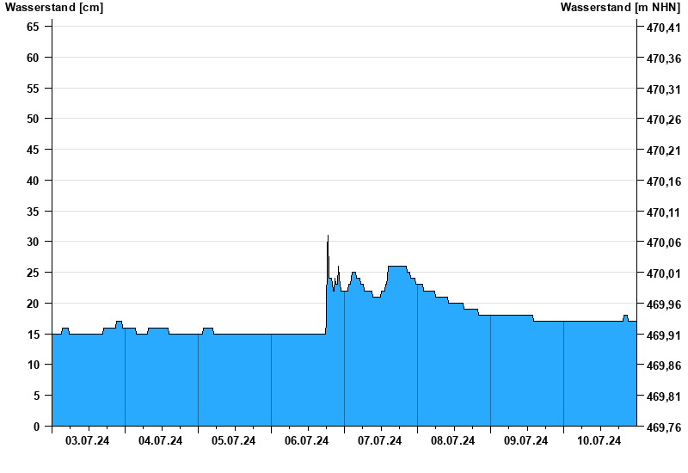Pick the 04.07.24 date label
The width and height of the screenshot is (688, 473).
click(x=160, y=440)
